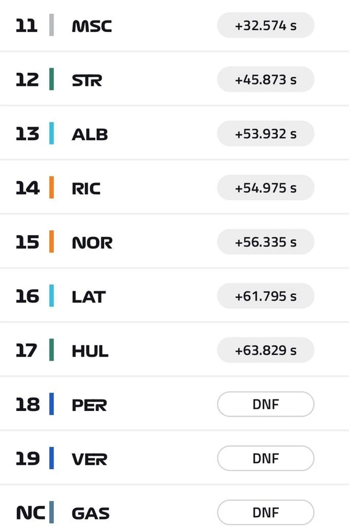
Task: Click the orange team bar beside RIC
Action: pyautogui.click(x=52, y=187)
